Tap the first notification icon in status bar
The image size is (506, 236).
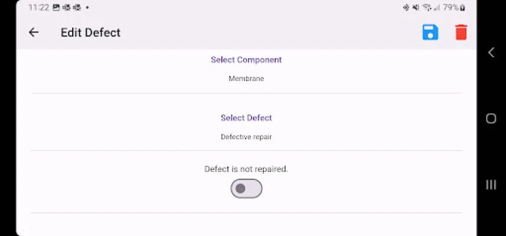(56, 8)
